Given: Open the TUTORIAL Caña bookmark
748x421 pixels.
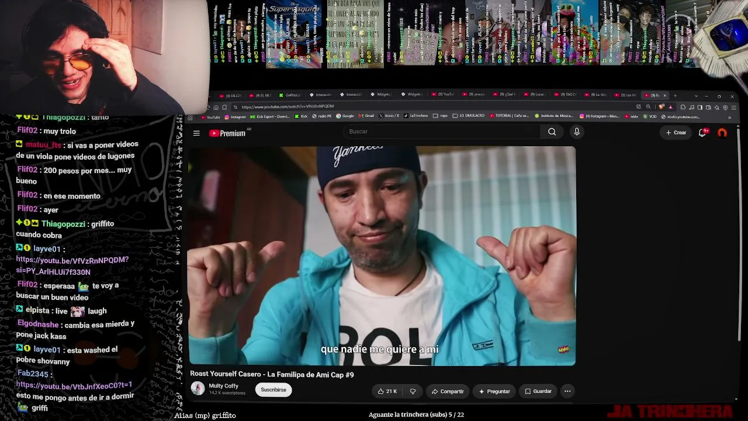Looking at the screenshot, I should pyautogui.click(x=509, y=116).
